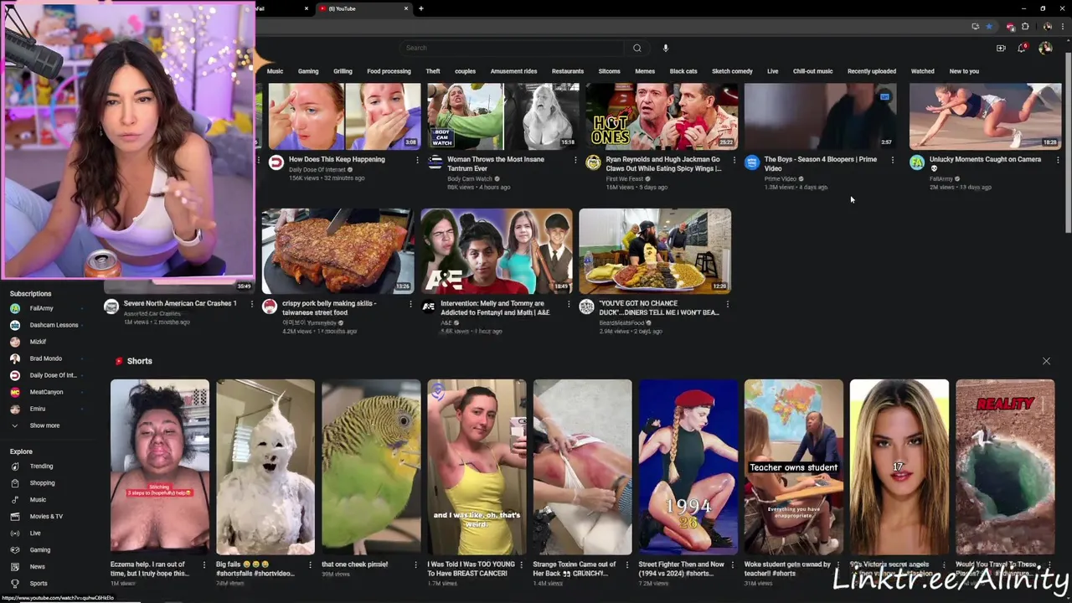Screen dimensions: 1072x603
Task: Click the search magnifier button
Action: (636, 48)
